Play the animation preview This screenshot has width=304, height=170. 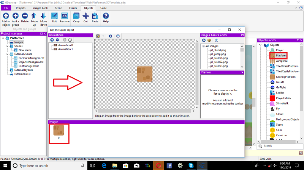pos(111,36)
